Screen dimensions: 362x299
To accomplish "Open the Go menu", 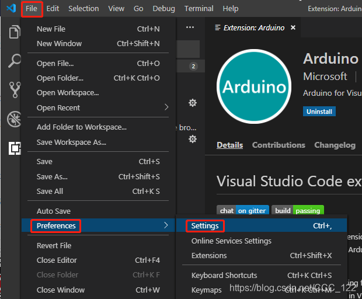I will click(138, 9).
